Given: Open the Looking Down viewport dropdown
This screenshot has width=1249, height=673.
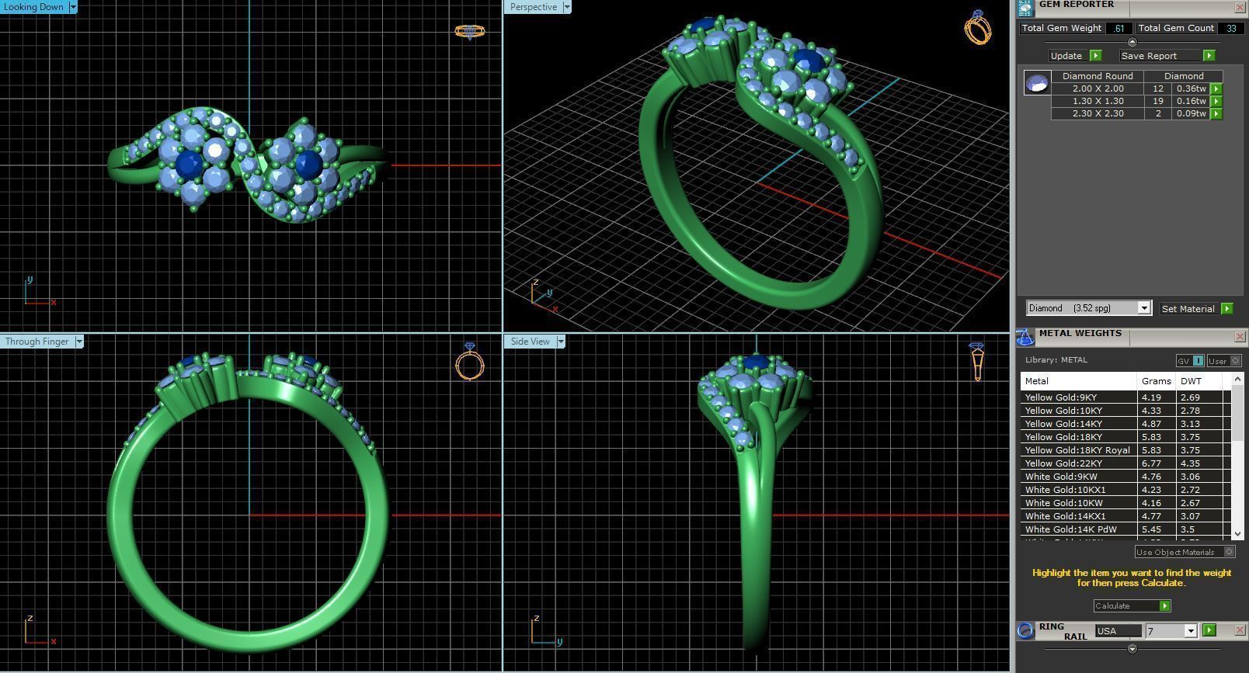Looking at the screenshot, I should click(x=73, y=7).
